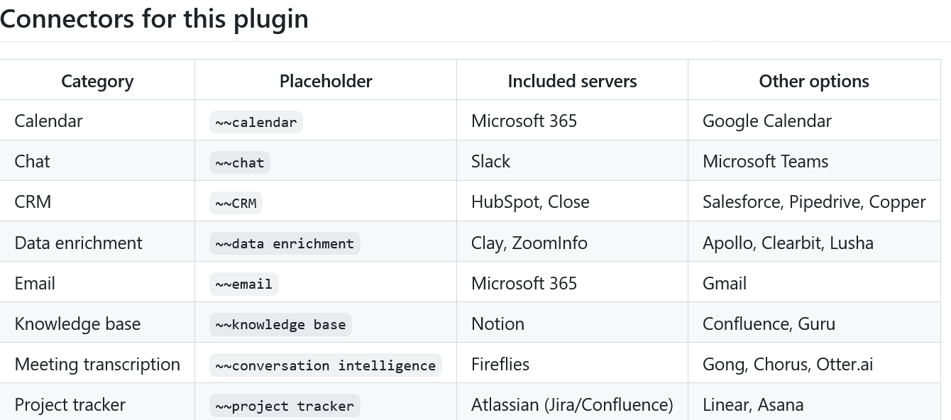Image resolution: width=951 pixels, height=420 pixels.
Task: Select the ~~email placeholder code
Action: [x=243, y=284]
